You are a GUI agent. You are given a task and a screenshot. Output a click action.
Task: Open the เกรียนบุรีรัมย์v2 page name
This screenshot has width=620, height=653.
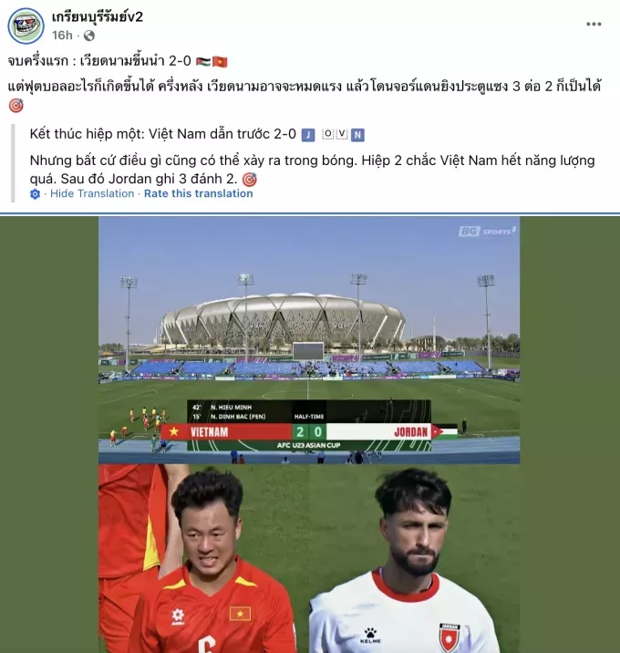tap(98, 17)
